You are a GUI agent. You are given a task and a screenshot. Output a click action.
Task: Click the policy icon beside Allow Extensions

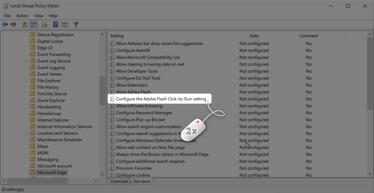(x=112, y=85)
